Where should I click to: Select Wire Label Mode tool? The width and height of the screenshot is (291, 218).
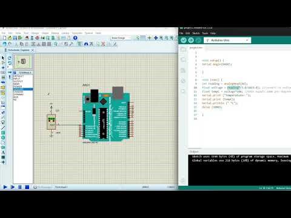pyautogui.click(x=3, y=73)
